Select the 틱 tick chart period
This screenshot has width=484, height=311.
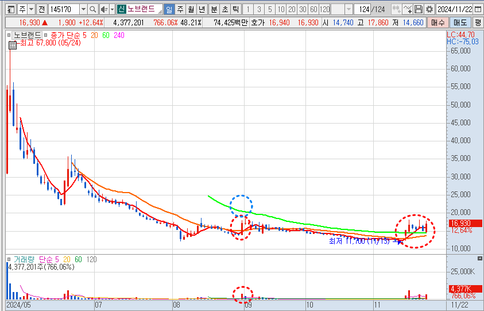click(236, 9)
